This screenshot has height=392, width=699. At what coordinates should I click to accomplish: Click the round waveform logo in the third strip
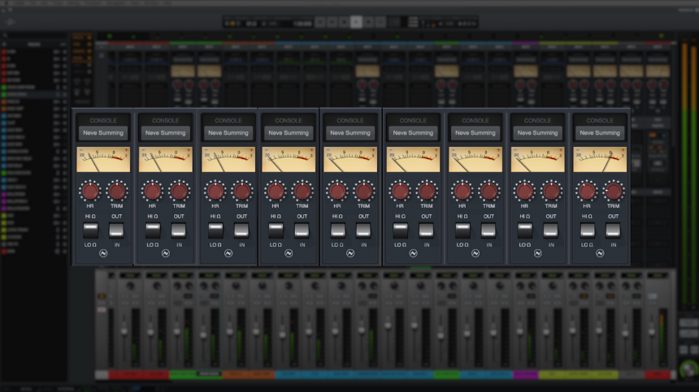tap(228, 253)
